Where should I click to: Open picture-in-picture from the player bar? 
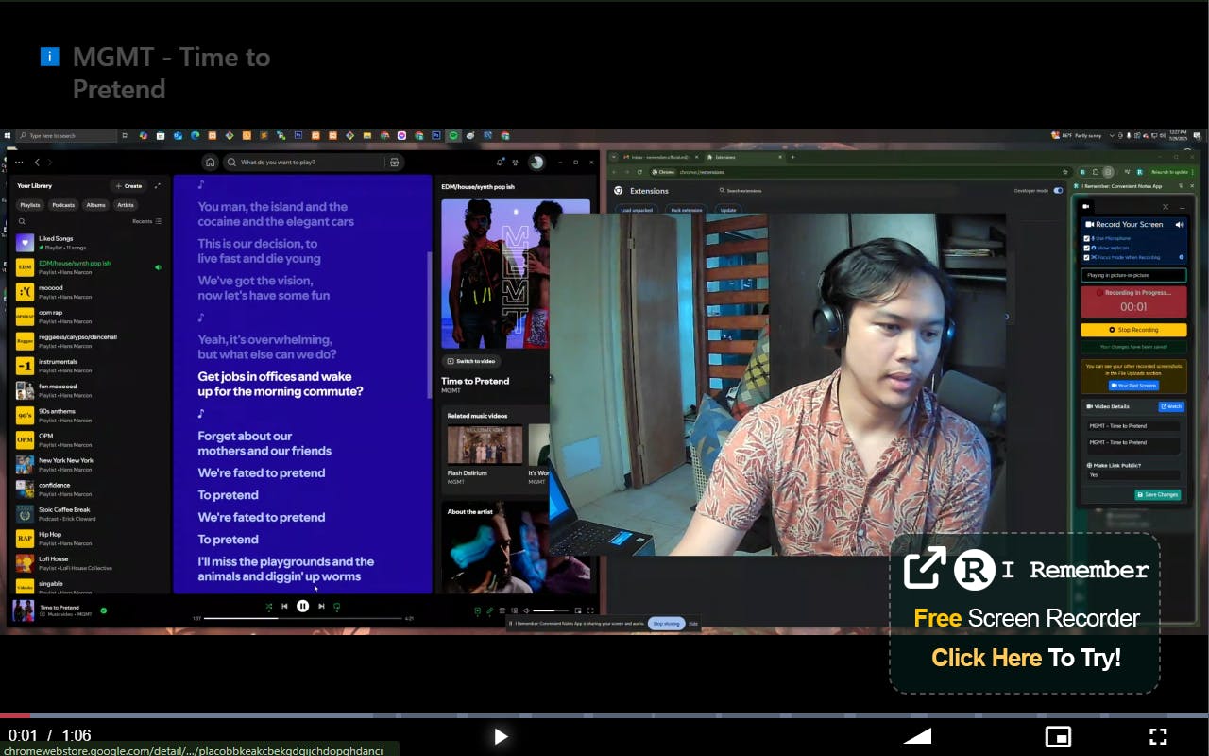(x=1058, y=736)
